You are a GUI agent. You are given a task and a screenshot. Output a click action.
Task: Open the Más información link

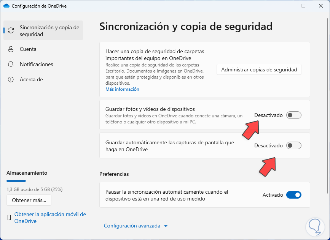coord(122,89)
